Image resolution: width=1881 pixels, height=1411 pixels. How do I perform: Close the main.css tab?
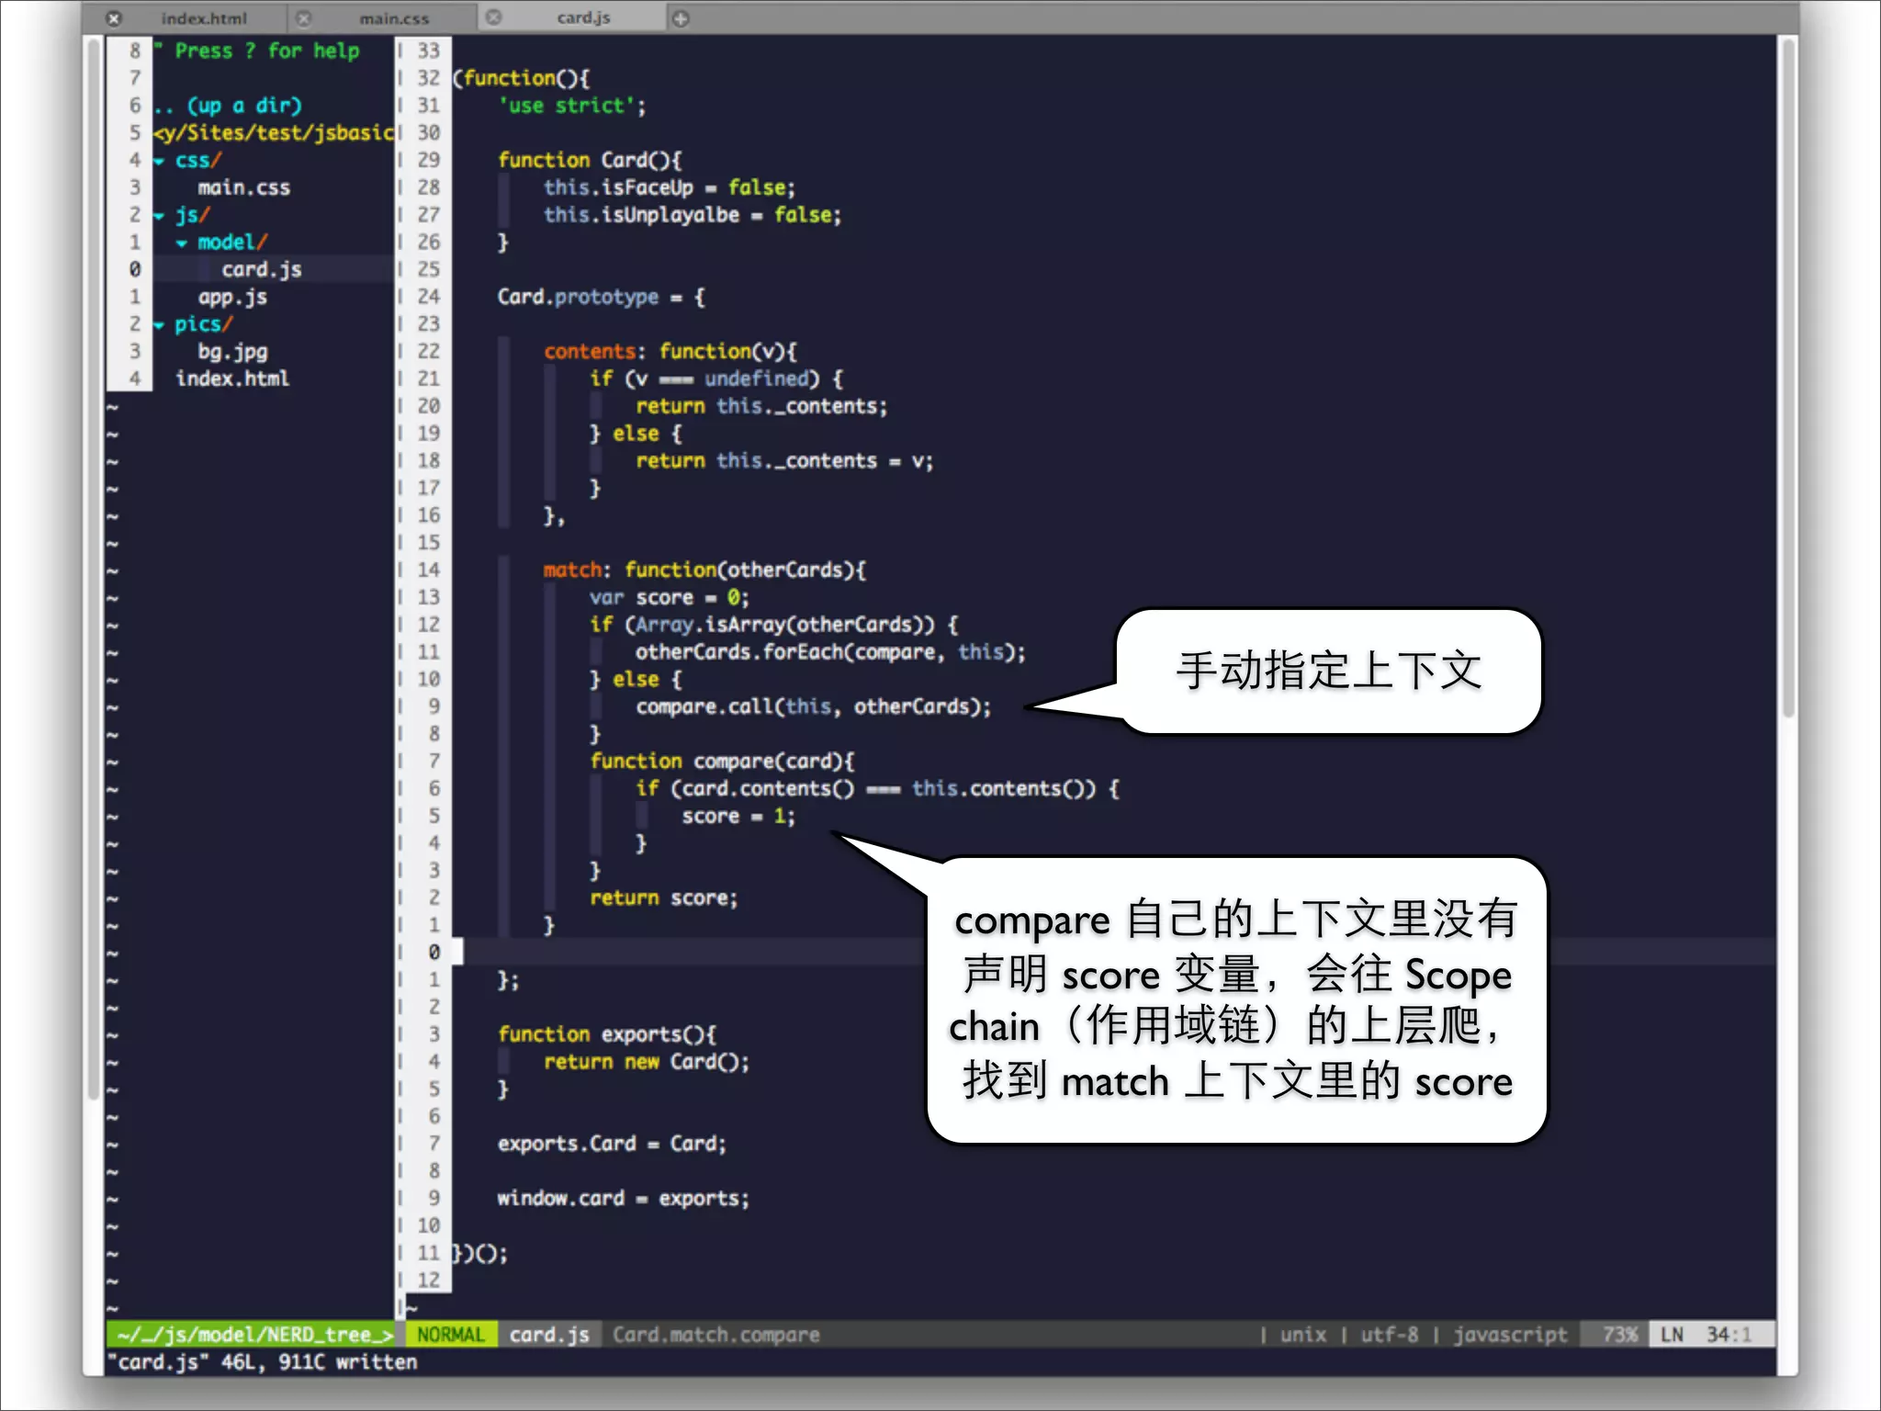pos(304,18)
